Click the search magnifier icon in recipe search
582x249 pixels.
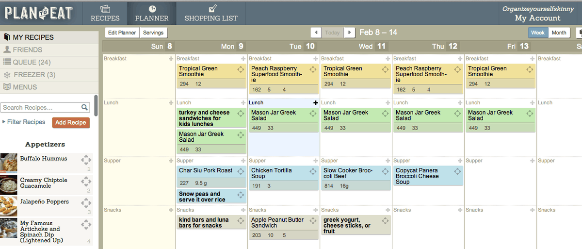[84, 108]
